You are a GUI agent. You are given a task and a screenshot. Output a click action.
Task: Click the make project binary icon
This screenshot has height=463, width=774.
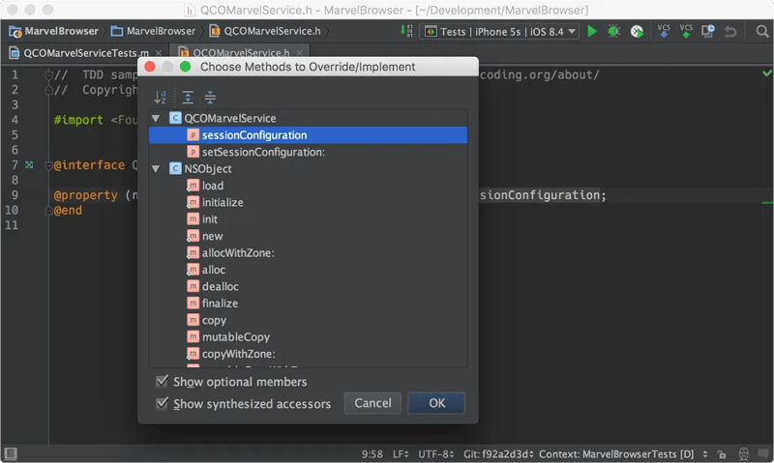point(406,31)
